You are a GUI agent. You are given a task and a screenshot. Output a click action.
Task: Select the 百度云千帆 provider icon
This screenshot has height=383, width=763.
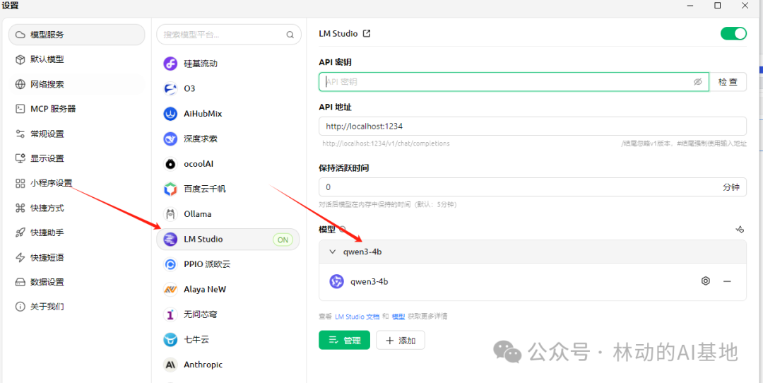170,189
